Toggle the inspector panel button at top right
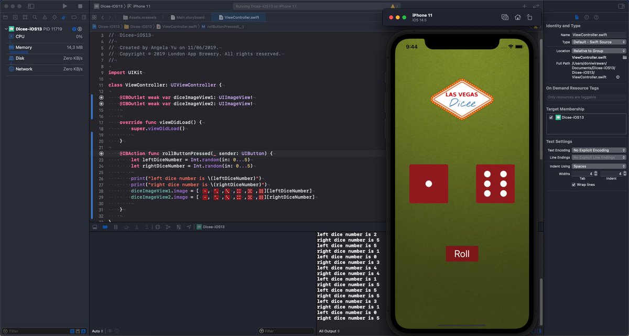 point(621,6)
